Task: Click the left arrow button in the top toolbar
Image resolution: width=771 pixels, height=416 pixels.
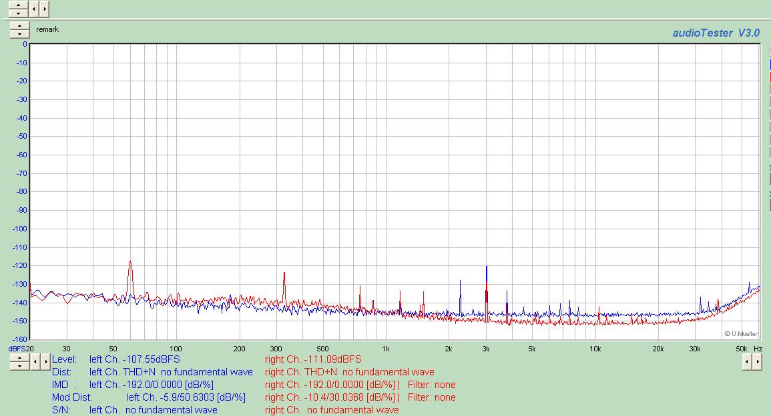Action: [33, 9]
